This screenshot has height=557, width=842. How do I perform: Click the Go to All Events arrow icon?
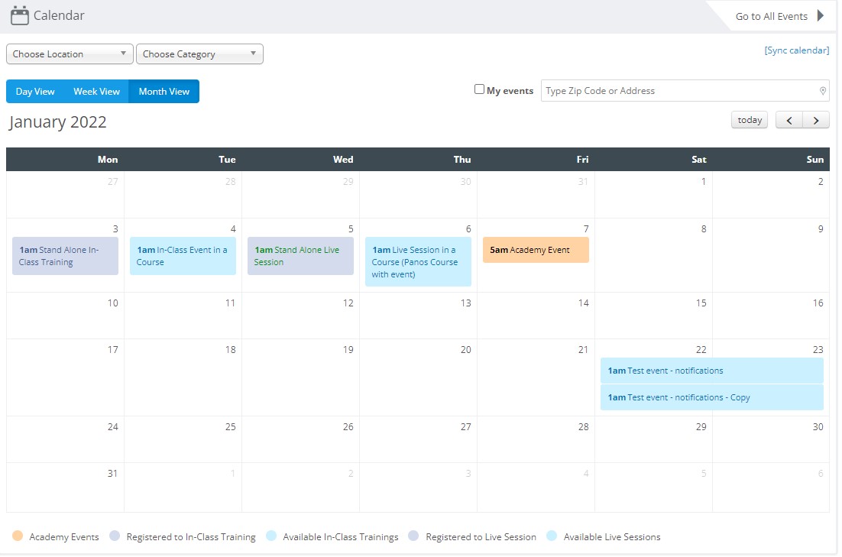click(x=821, y=15)
